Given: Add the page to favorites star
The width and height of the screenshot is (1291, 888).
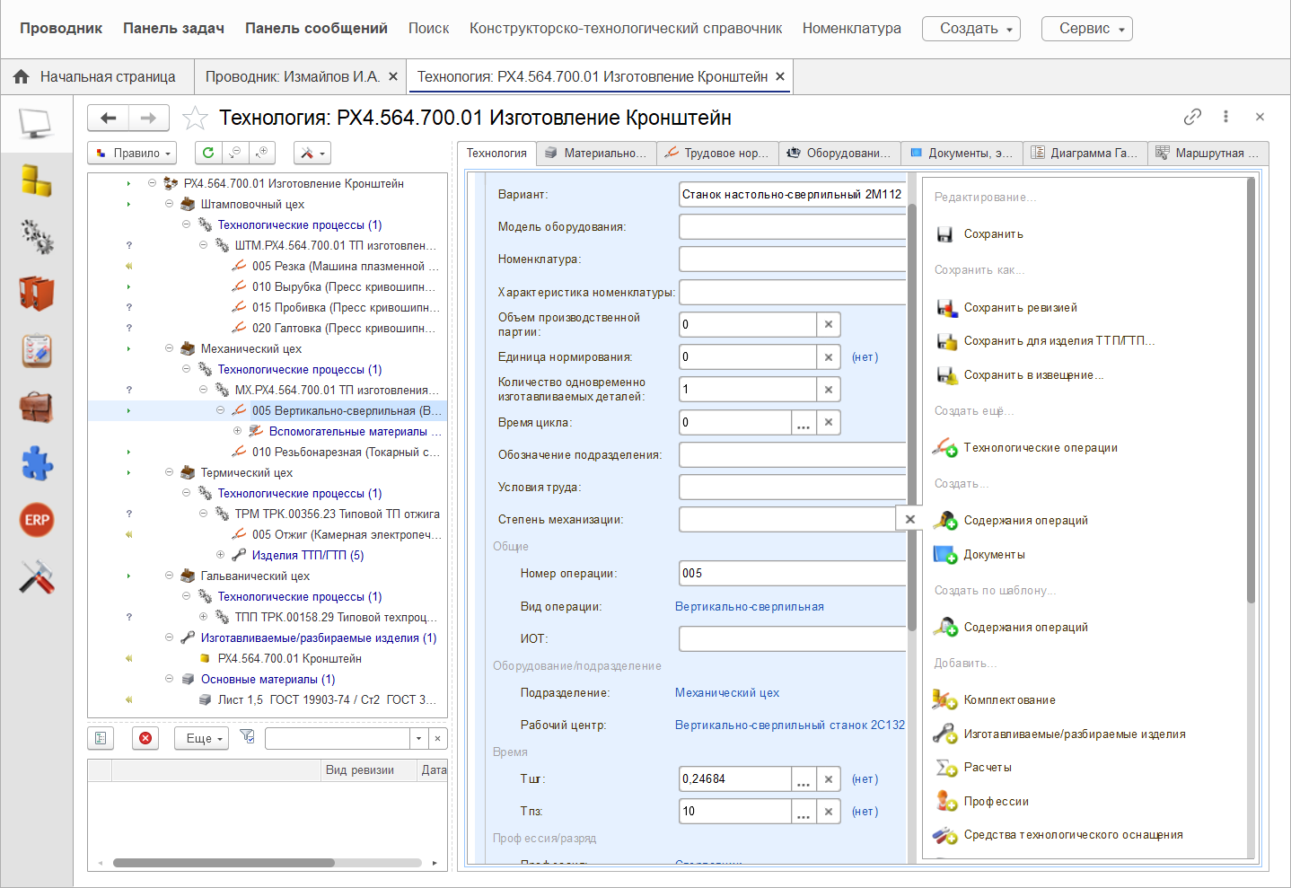Looking at the screenshot, I should (x=195, y=118).
